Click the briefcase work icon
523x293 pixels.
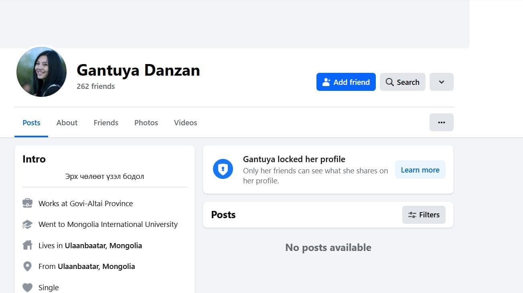coord(27,203)
